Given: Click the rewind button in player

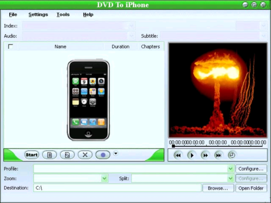Looking at the screenshot, I should tap(178, 155).
